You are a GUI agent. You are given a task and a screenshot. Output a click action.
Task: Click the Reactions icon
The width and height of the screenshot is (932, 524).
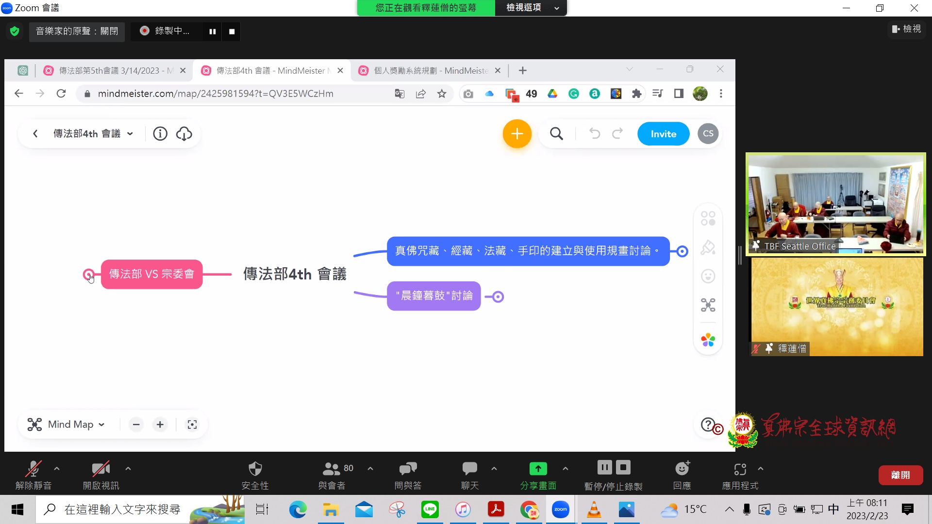(682, 469)
